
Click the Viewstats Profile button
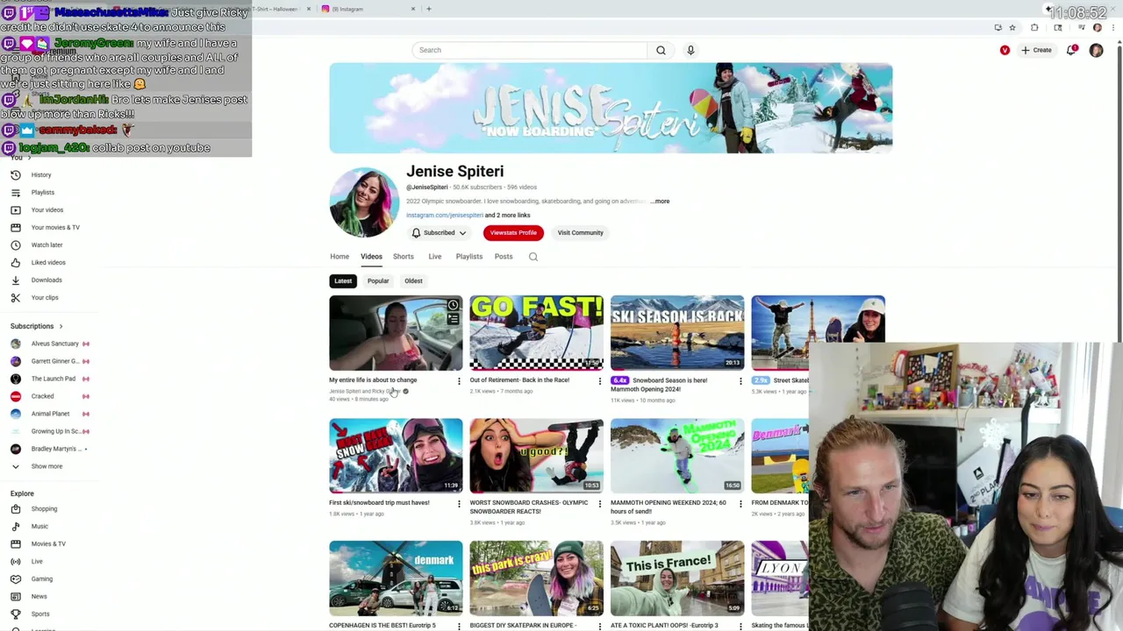pyautogui.click(x=513, y=232)
